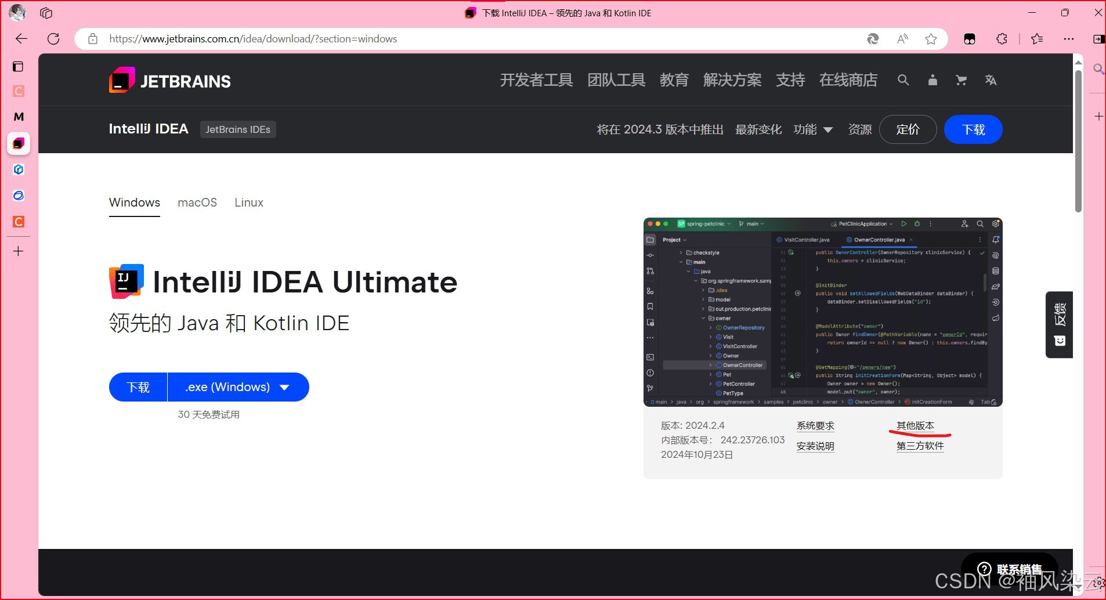Open the favorites list icon
Screen dimensions: 1106x600
pos(1037,39)
